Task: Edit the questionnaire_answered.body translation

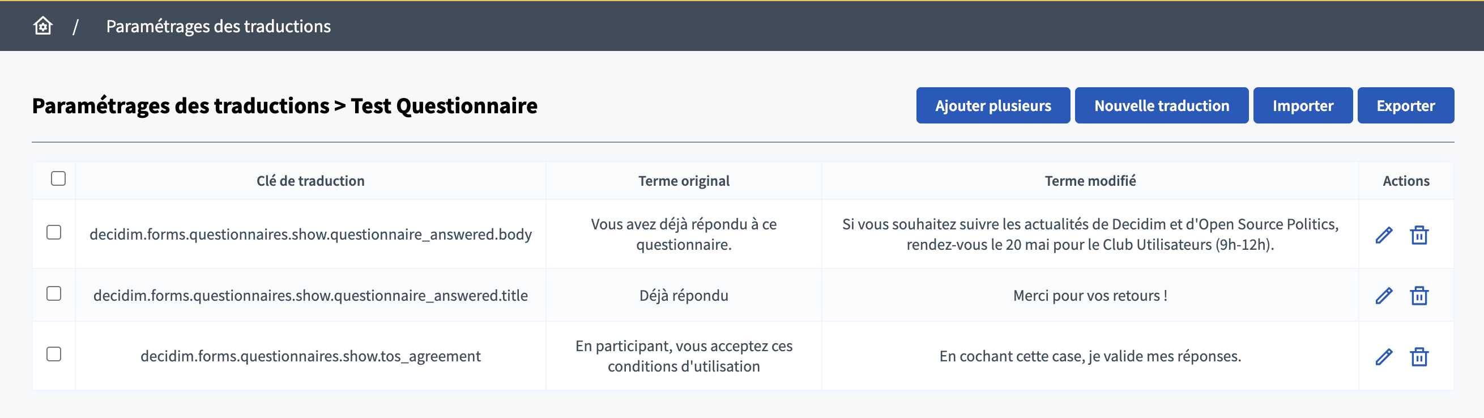Action: pyautogui.click(x=1383, y=235)
